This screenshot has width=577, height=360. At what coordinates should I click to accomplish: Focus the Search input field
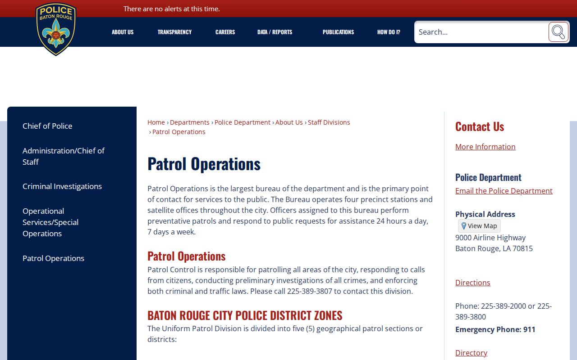click(481, 32)
